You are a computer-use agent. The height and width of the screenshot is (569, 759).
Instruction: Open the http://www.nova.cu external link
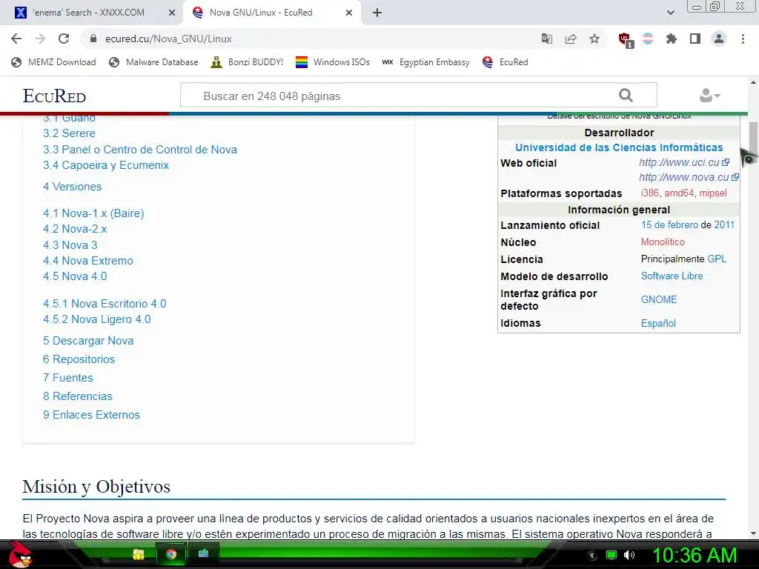[689, 178]
